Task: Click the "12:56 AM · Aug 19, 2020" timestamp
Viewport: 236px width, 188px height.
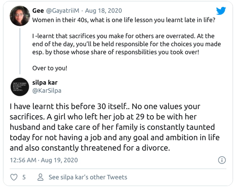Action: point(43,160)
